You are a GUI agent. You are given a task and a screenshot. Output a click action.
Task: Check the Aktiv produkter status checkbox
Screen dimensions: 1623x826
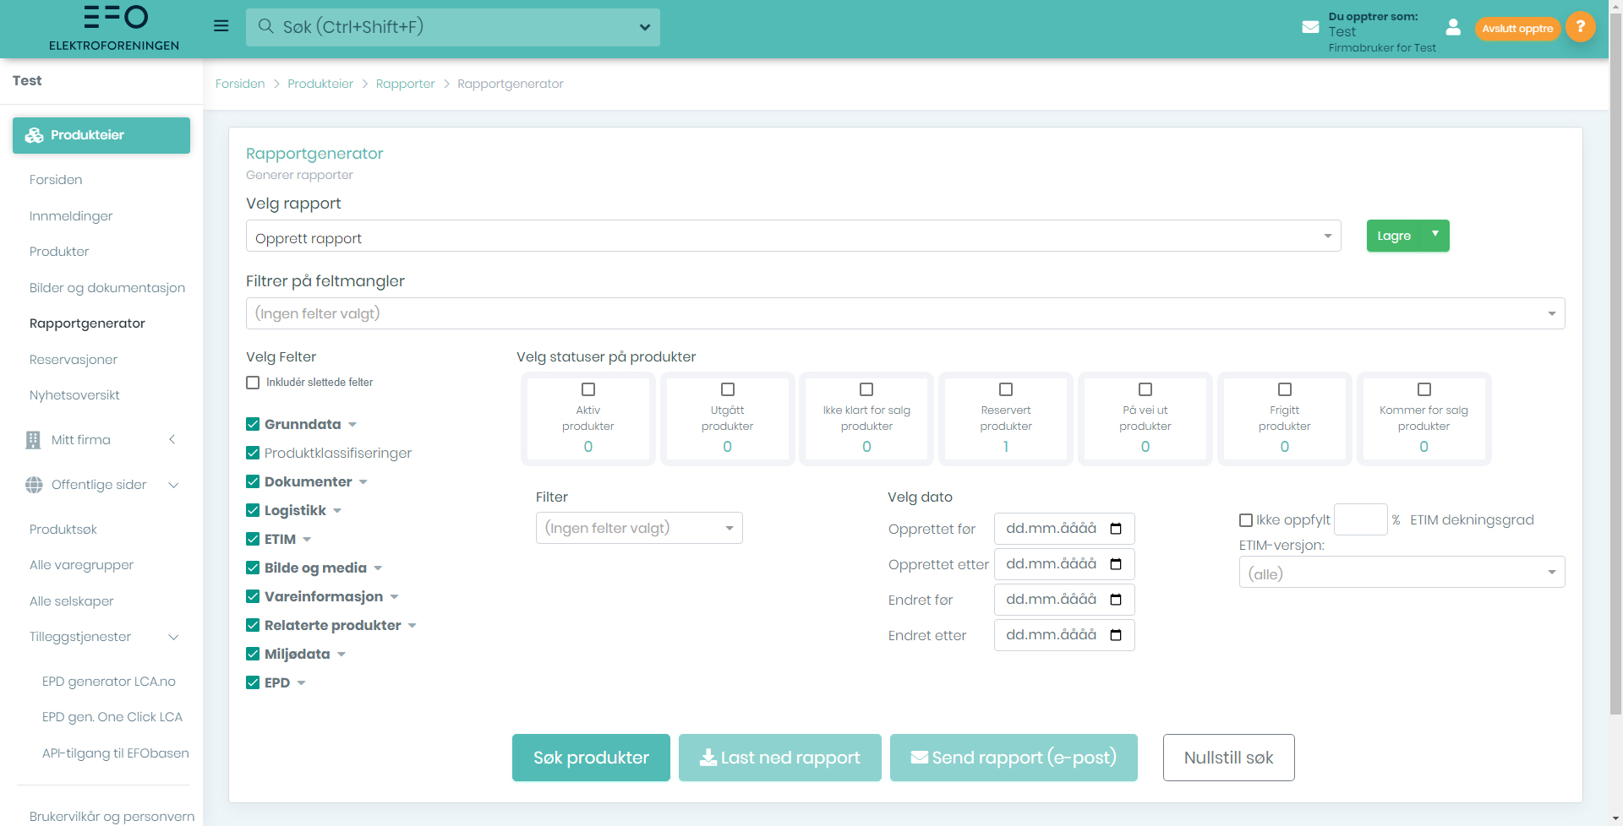[588, 389]
